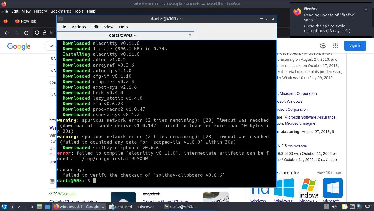Open Firefox View menu

click(x=26, y=11)
